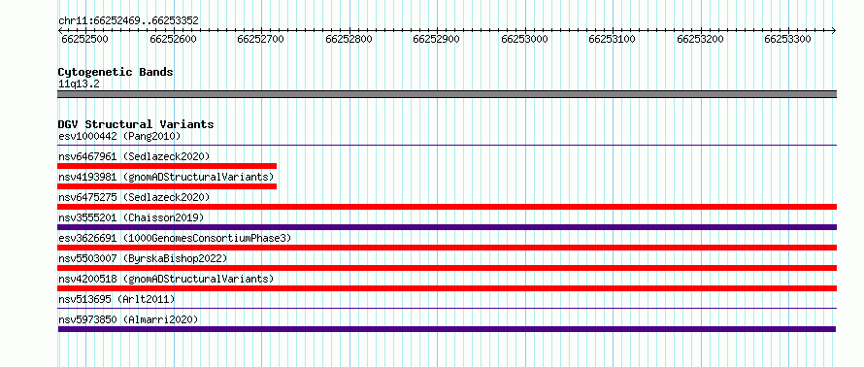Screen dimensions: 864x367
Task: Click the DGV Structural Variants track title
Action: [136, 124]
